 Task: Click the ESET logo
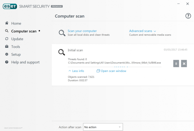10,6
